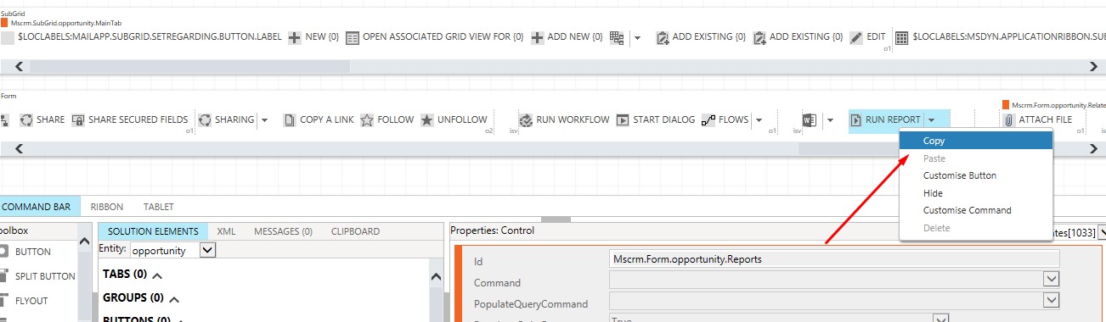Image resolution: width=1106 pixels, height=322 pixels.
Task: Open the Command property dropdown
Action: click(x=1052, y=279)
